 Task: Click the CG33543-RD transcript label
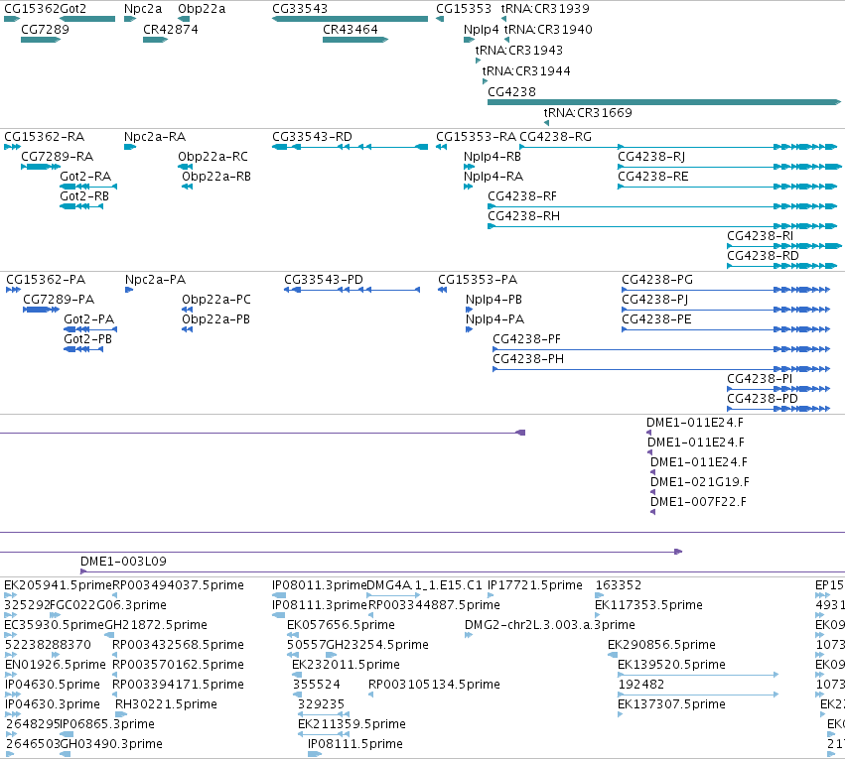point(312,137)
